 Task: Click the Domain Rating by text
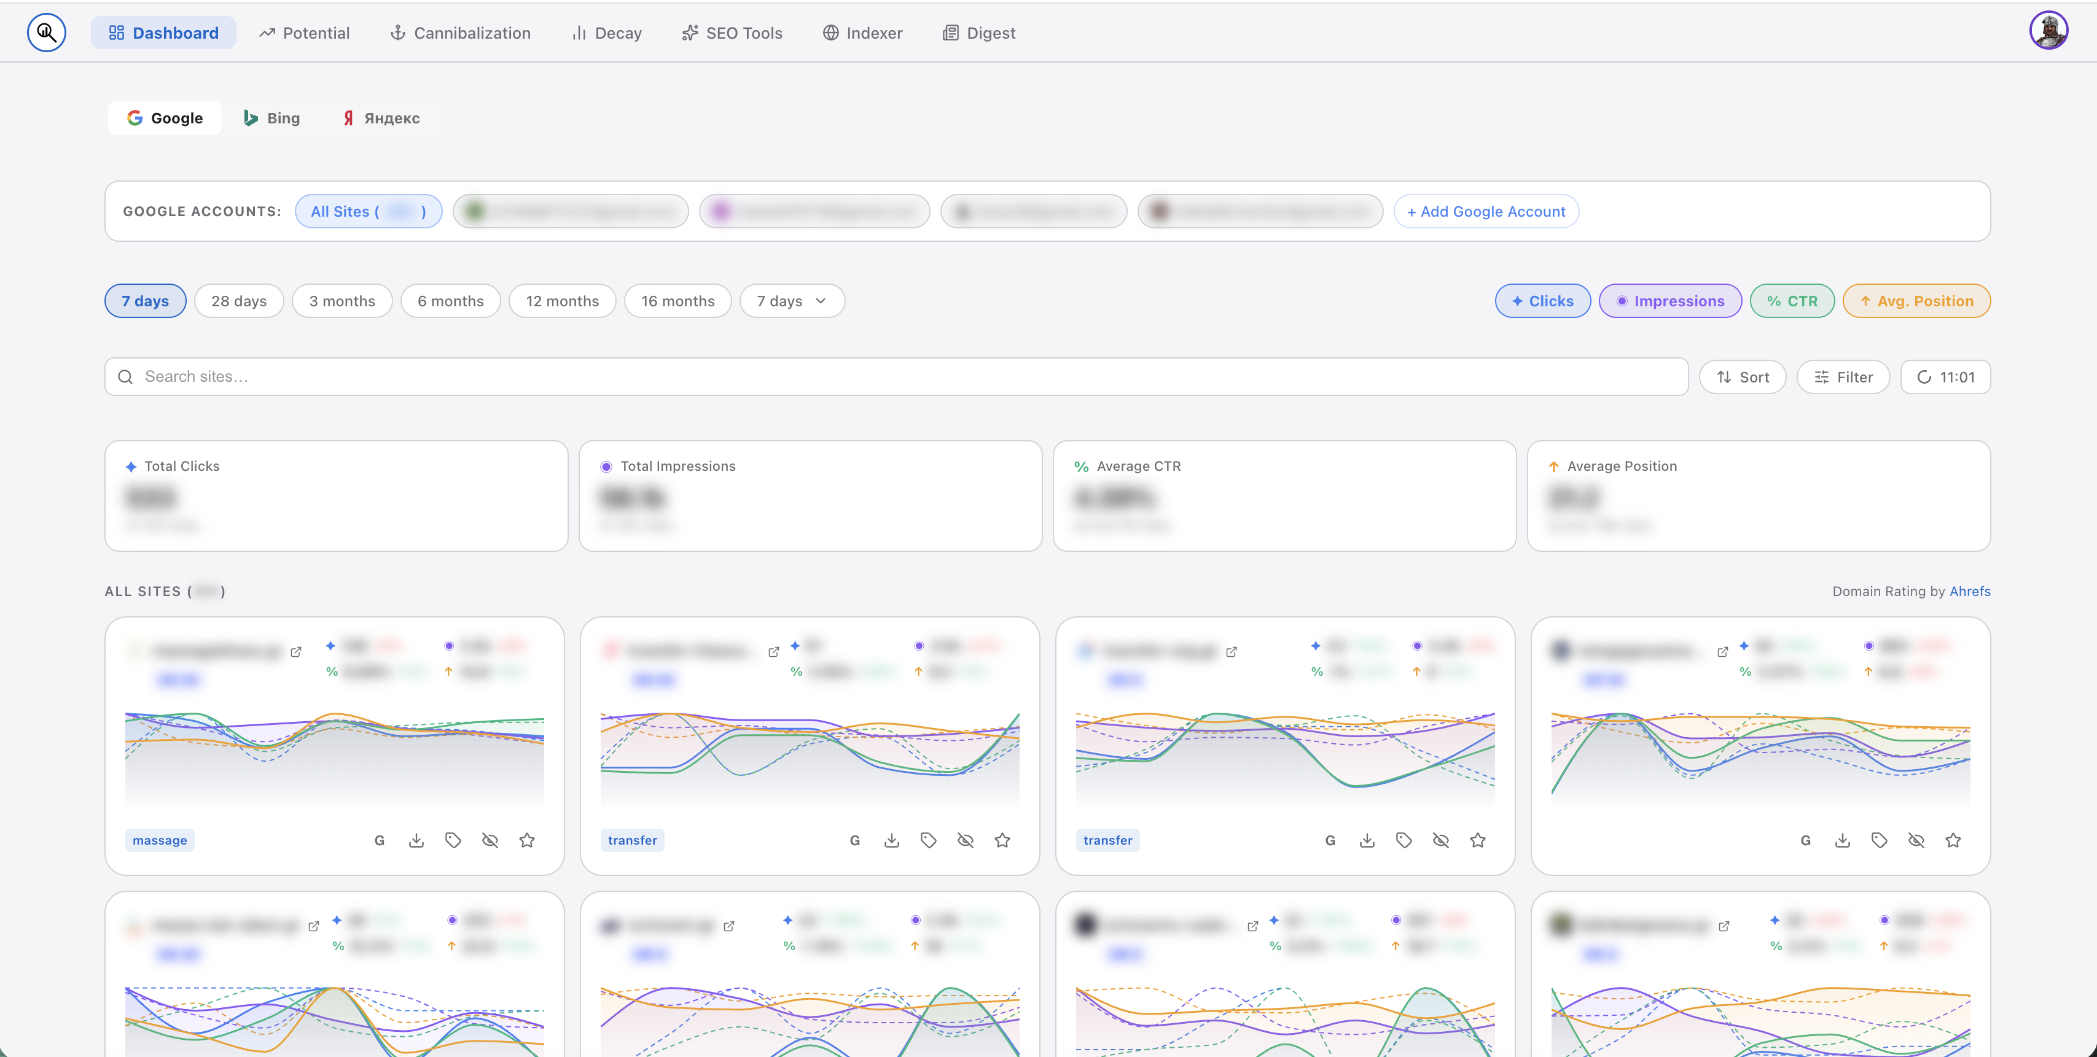click(x=1889, y=592)
